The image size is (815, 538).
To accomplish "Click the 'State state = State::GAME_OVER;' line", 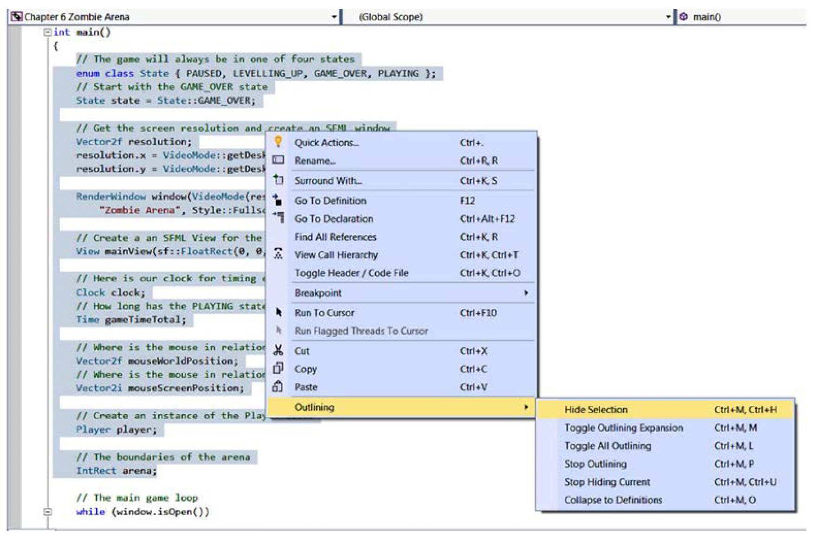I will (x=166, y=100).
